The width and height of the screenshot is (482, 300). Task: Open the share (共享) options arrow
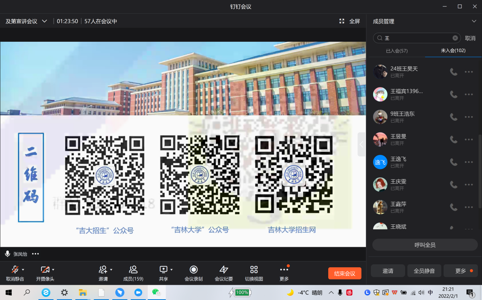pos(171,270)
